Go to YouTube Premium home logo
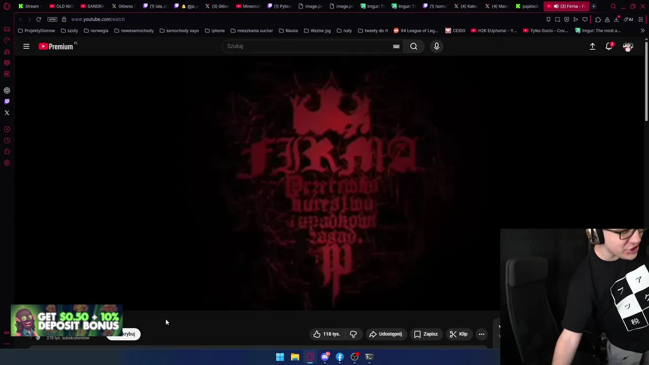The image size is (649, 365). pos(57,46)
